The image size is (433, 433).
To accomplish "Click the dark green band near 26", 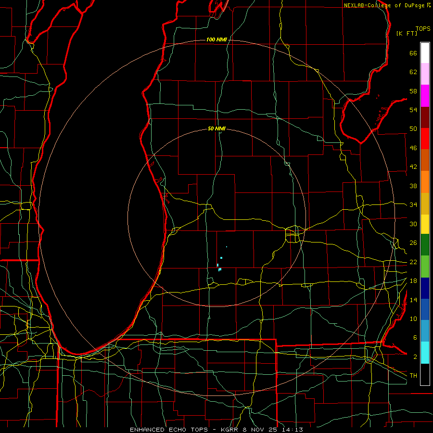I will 425,245.
